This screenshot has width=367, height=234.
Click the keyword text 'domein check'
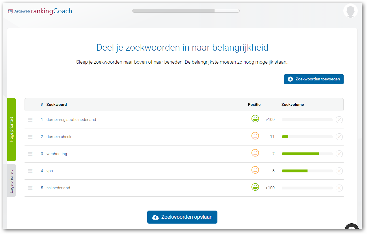pos(59,137)
